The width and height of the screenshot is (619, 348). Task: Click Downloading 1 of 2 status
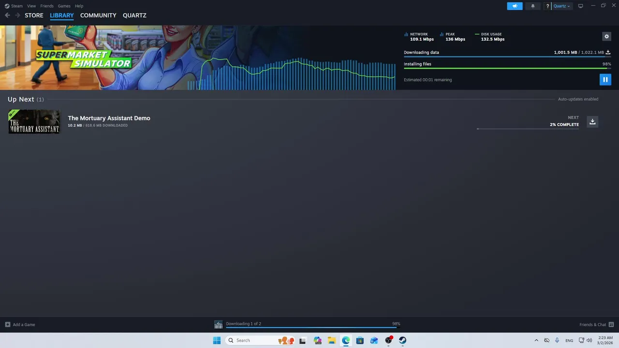(243, 323)
